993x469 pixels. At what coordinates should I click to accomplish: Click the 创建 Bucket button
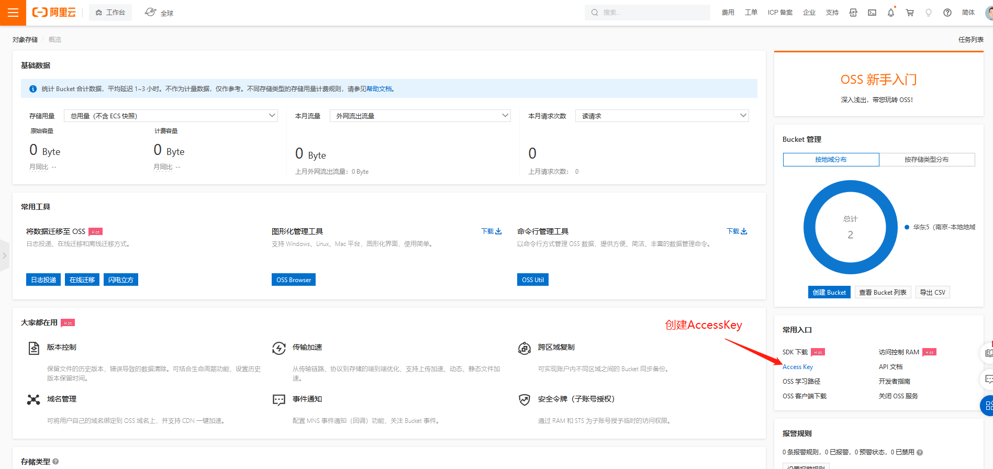pyautogui.click(x=829, y=293)
